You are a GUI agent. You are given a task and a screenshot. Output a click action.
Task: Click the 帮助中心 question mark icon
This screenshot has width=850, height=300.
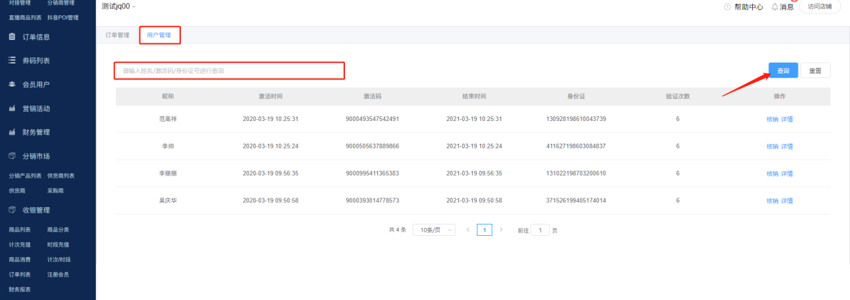[x=727, y=7]
